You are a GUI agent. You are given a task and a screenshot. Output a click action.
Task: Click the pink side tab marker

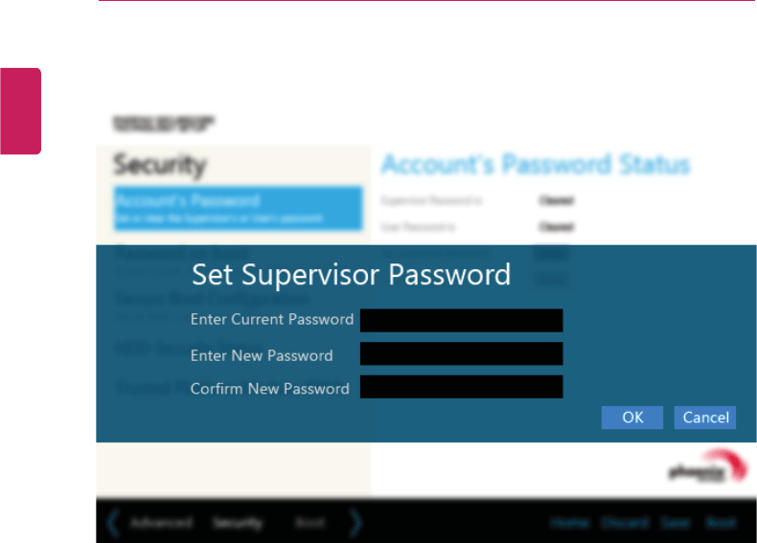pyautogui.click(x=20, y=111)
